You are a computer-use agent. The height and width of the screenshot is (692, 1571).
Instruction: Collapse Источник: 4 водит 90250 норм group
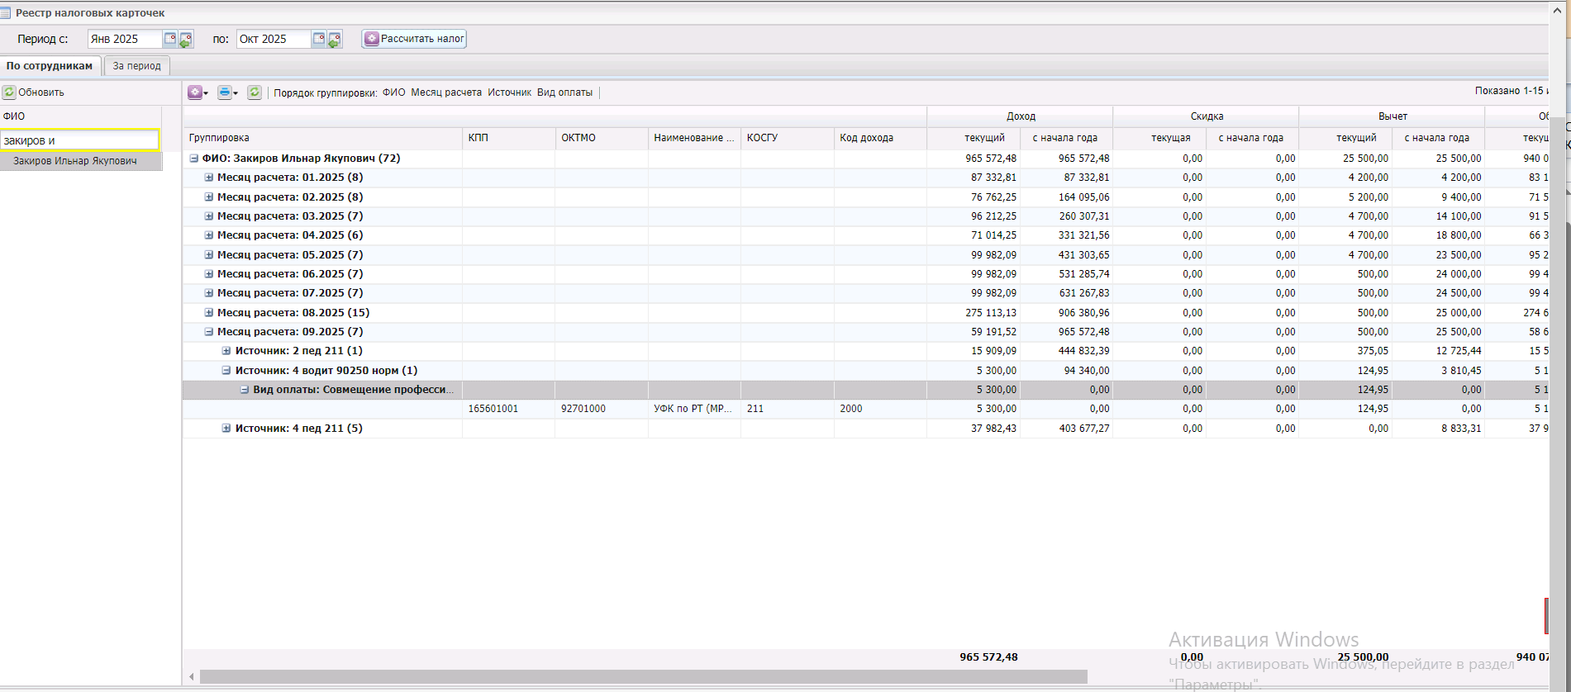click(226, 371)
